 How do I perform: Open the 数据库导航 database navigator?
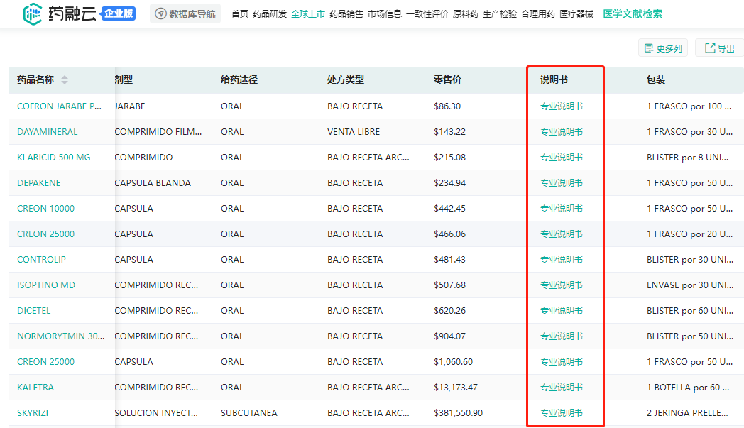(185, 13)
